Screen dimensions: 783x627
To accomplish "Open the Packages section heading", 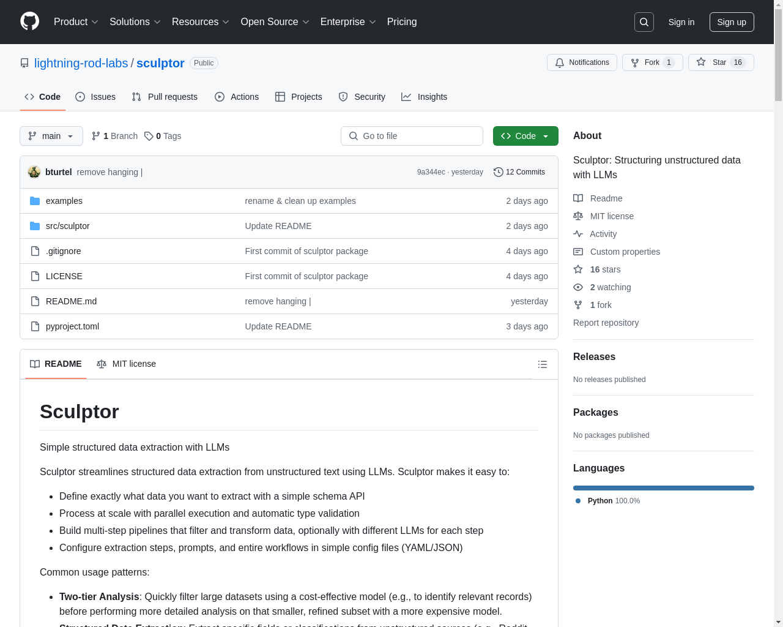I will (595, 413).
